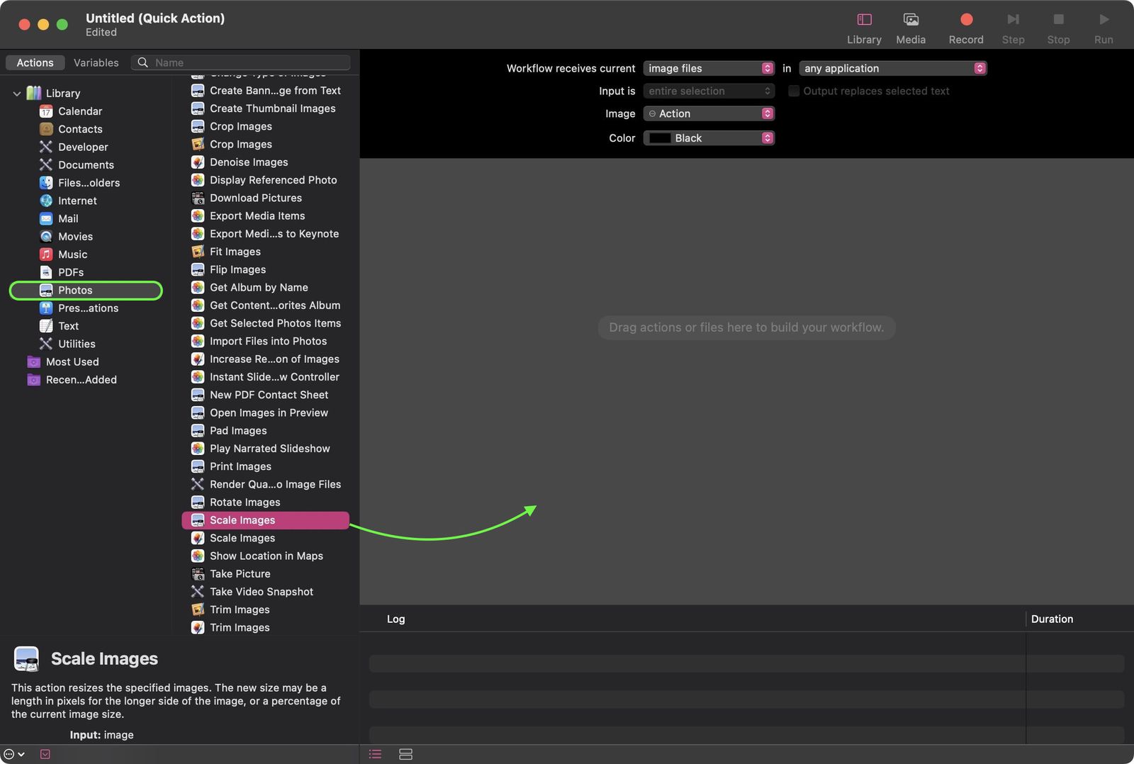The image size is (1134, 764).
Task: Open the image files dropdown
Action: [x=708, y=68]
